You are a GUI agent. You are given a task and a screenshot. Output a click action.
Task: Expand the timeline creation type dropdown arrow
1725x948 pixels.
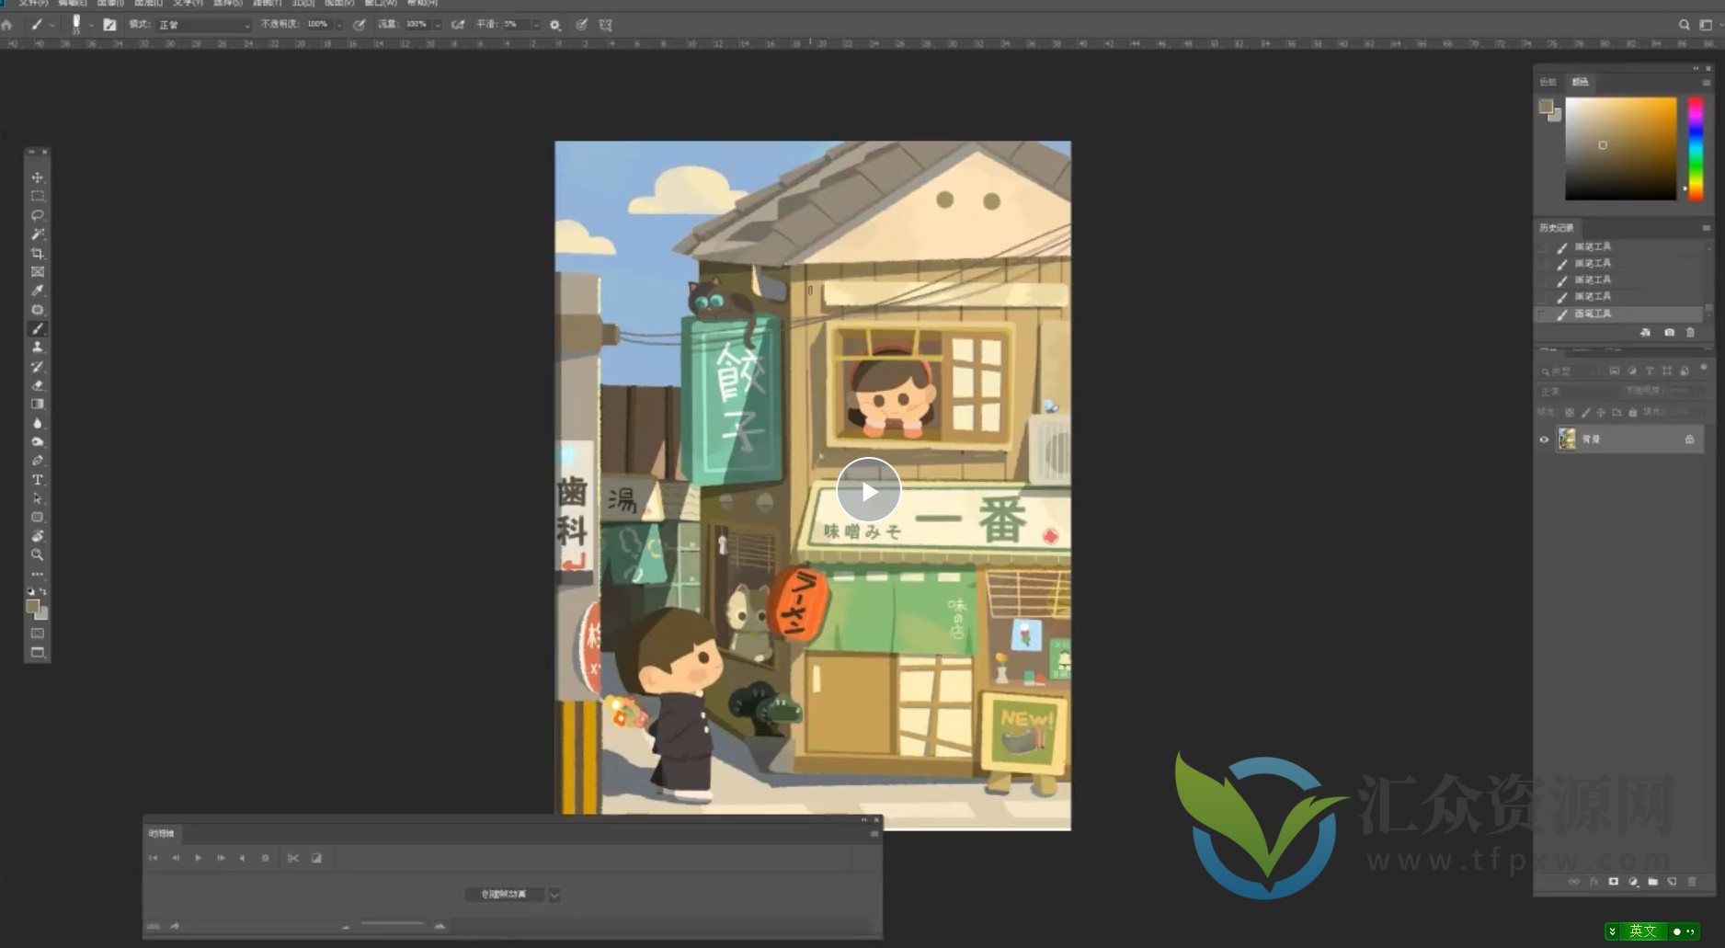[x=554, y=895]
